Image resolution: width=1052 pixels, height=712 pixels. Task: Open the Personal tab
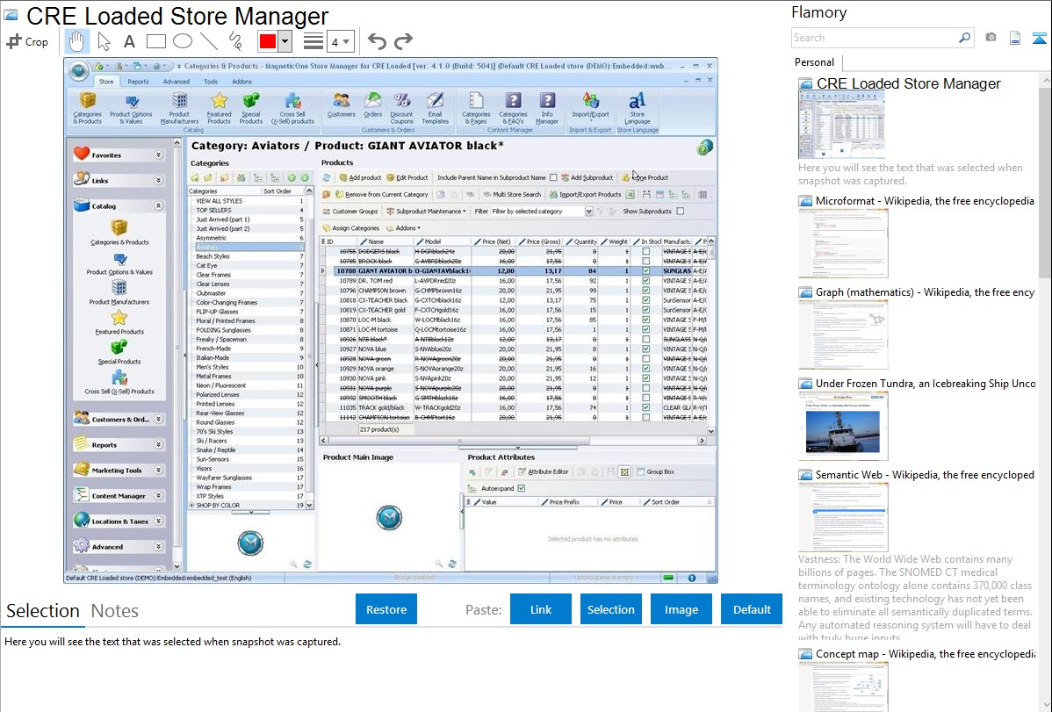click(814, 62)
